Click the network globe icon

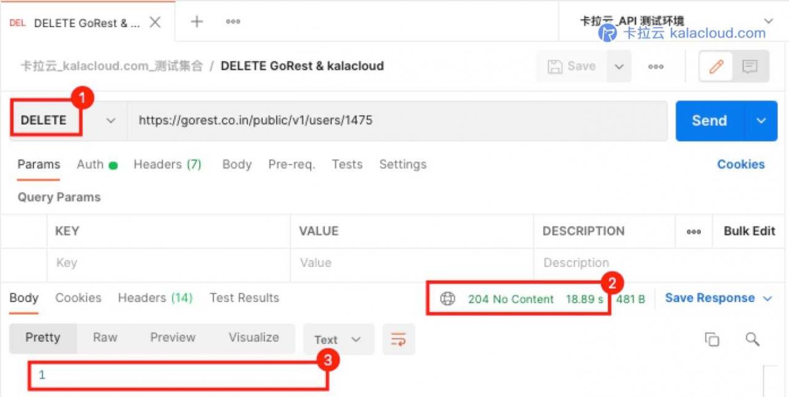coord(448,299)
